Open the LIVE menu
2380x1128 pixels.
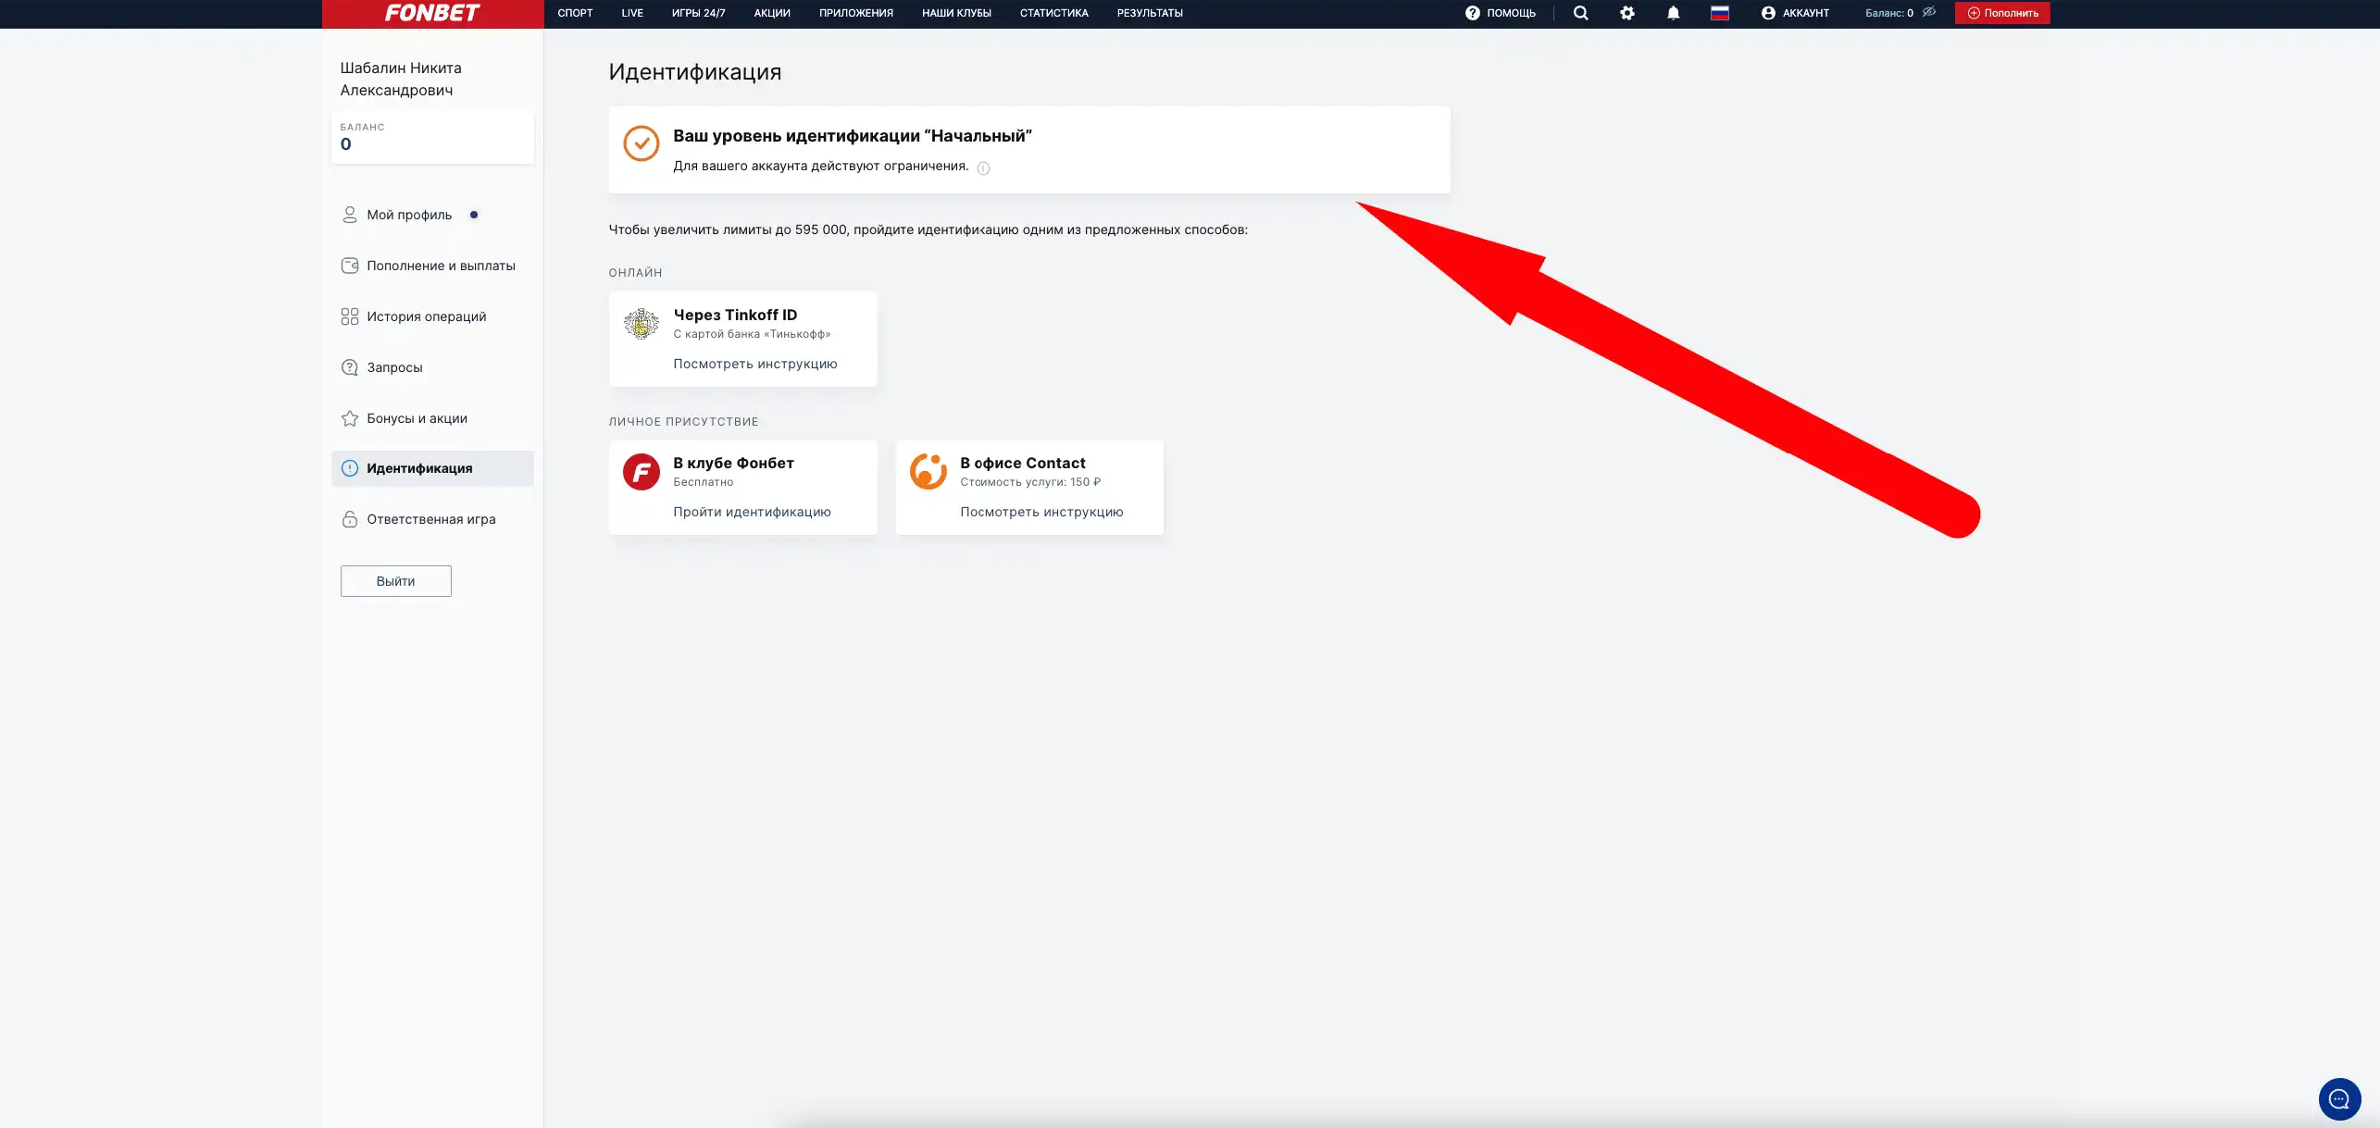632,13
